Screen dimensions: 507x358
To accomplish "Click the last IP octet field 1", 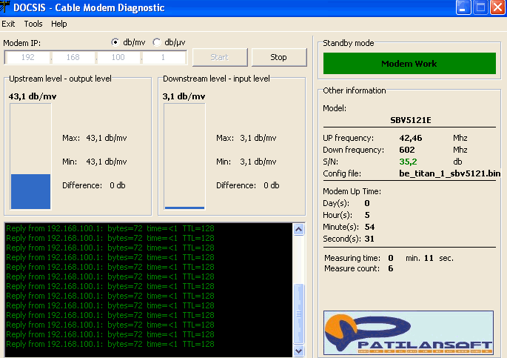I will click(164, 57).
